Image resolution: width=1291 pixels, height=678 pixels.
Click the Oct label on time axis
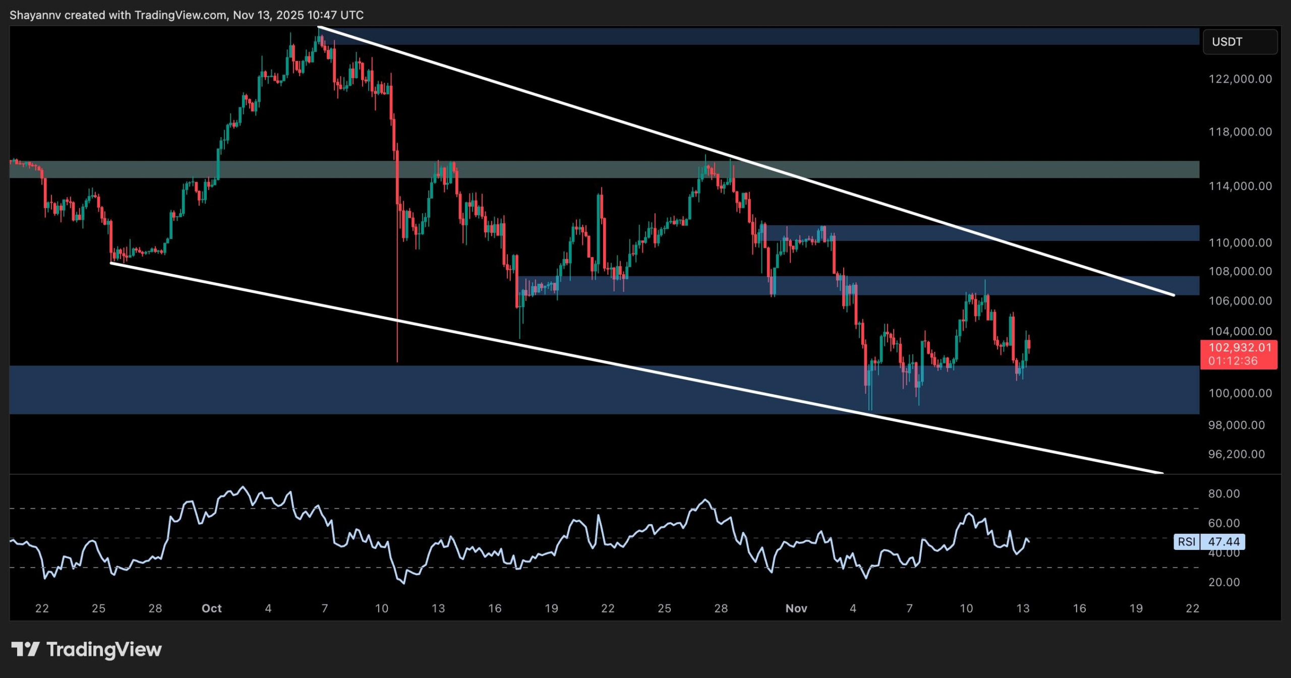click(211, 608)
